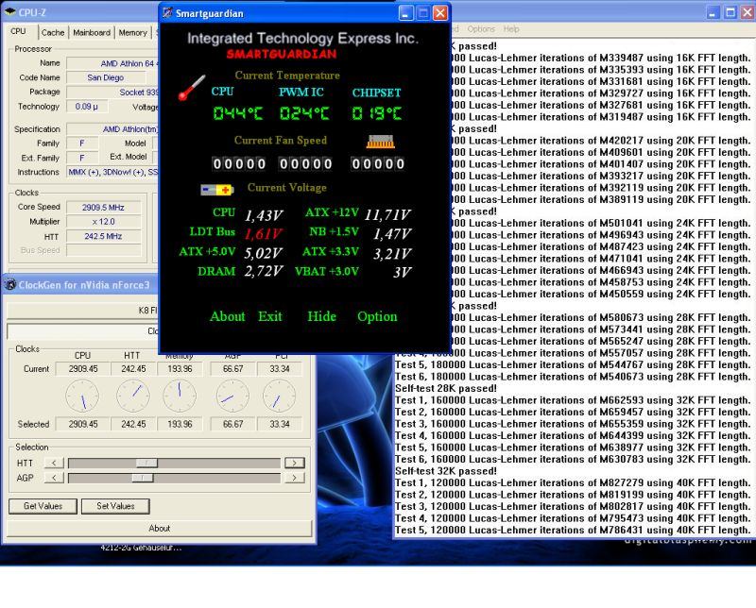
Task: Close the Smartguardian window
Action: tap(439, 13)
